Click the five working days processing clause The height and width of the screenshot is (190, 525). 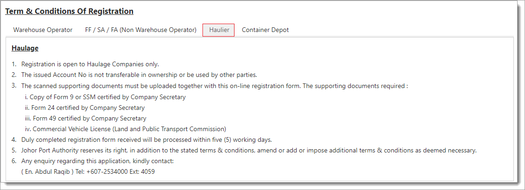click(146, 139)
